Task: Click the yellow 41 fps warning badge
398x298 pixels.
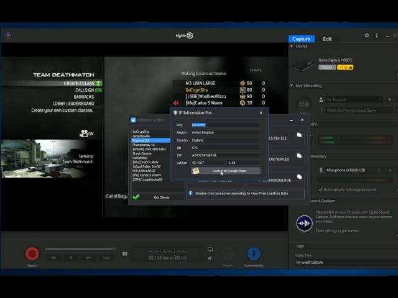Action: click(345, 68)
